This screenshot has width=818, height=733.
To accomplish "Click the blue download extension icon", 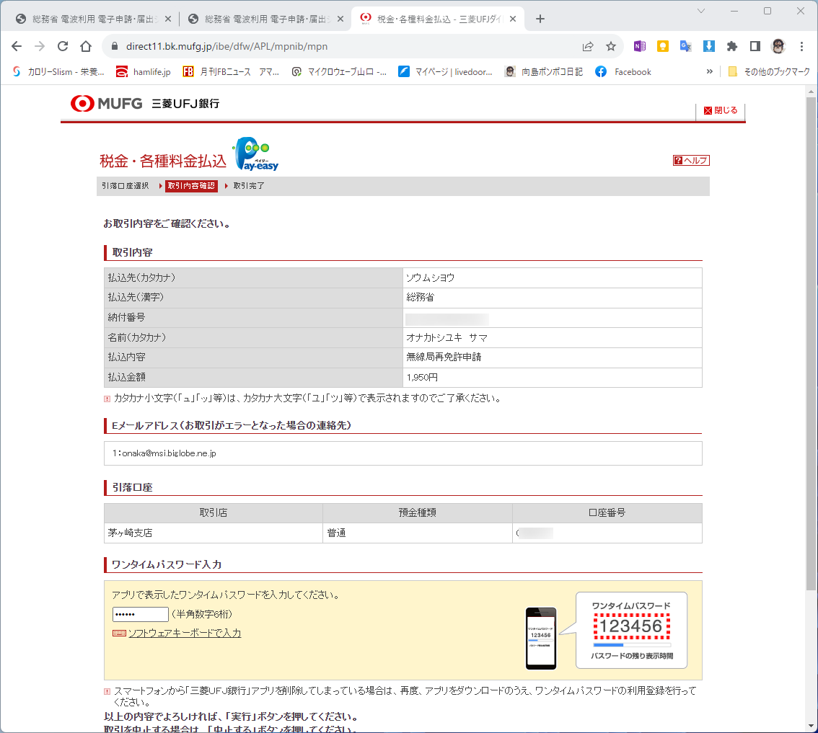I will (708, 46).
